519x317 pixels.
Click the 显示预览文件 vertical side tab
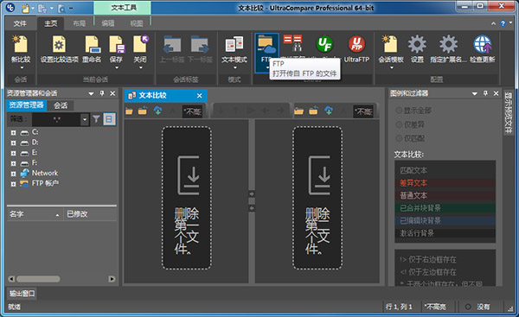pos(508,112)
